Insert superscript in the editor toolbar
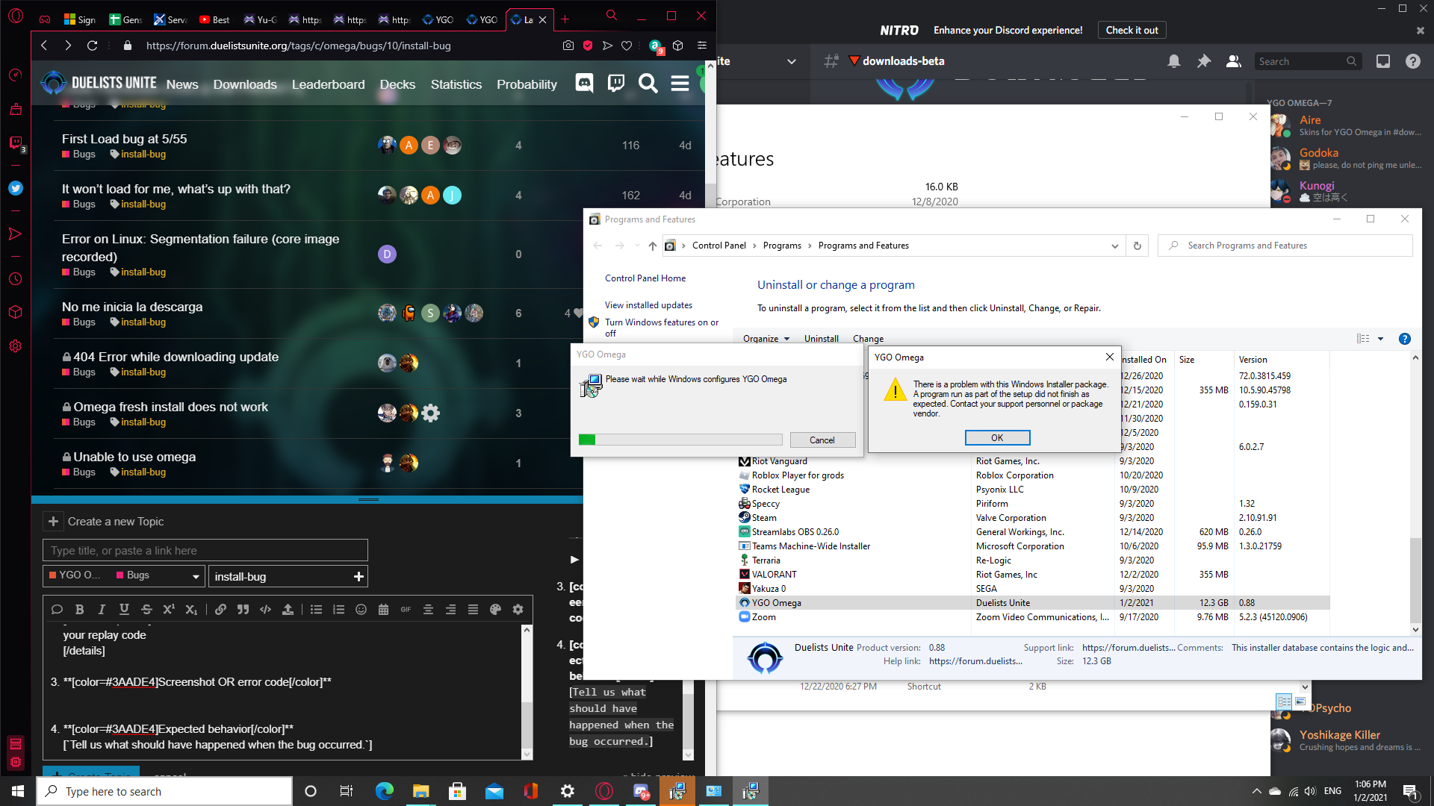1434x806 pixels. [169, 610]
